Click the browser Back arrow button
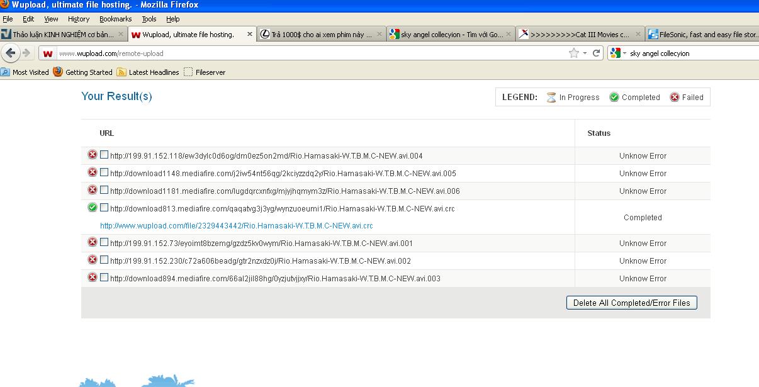 click(x=10, y=53)
